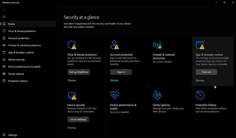Open the App & browser control tile icon
Image resolution: width=236 pixels, height=138 pixels.
200,45
